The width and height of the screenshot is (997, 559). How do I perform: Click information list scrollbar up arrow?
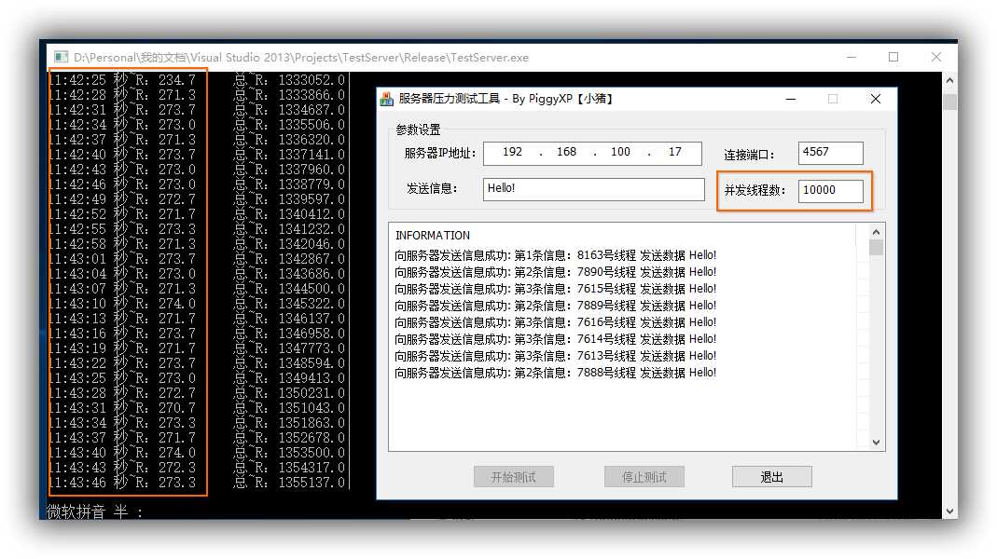(876, 232)
